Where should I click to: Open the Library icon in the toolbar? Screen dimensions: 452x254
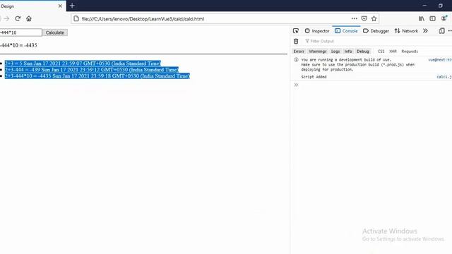click(x=422, y=19)
